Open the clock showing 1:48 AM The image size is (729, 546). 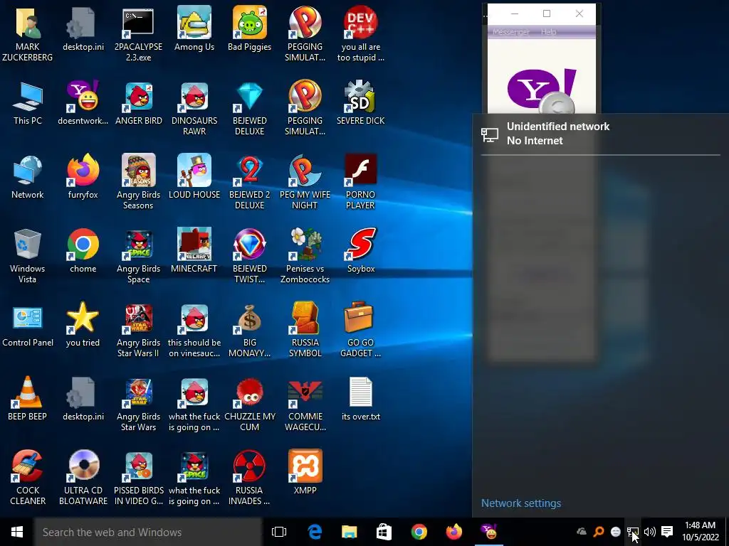701,532
